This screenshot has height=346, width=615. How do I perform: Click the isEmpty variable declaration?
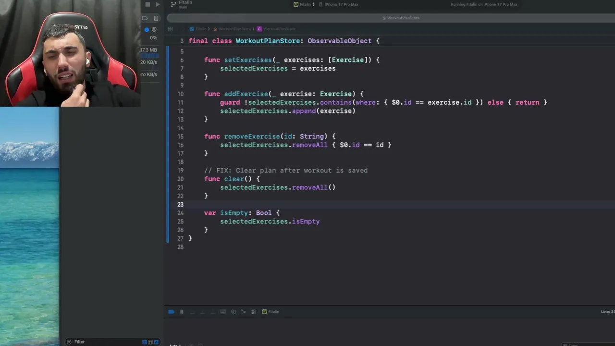tap(234, 213)
